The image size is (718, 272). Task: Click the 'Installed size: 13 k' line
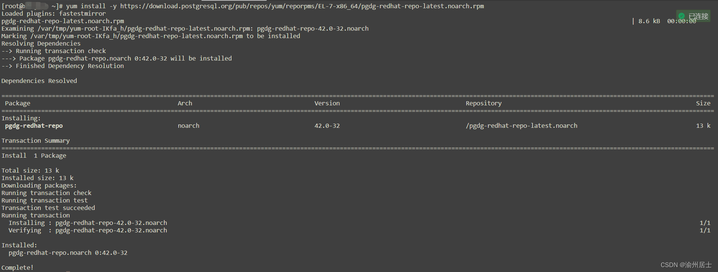click(37, 178)
